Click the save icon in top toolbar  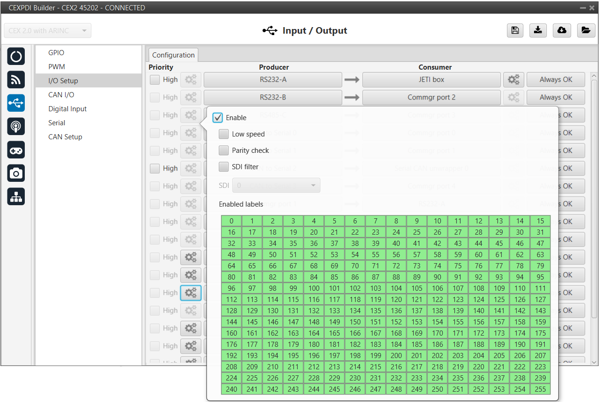[x=515, y=30]
